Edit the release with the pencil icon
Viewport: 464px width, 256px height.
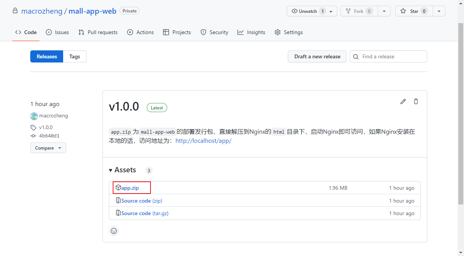pos(403,101)
